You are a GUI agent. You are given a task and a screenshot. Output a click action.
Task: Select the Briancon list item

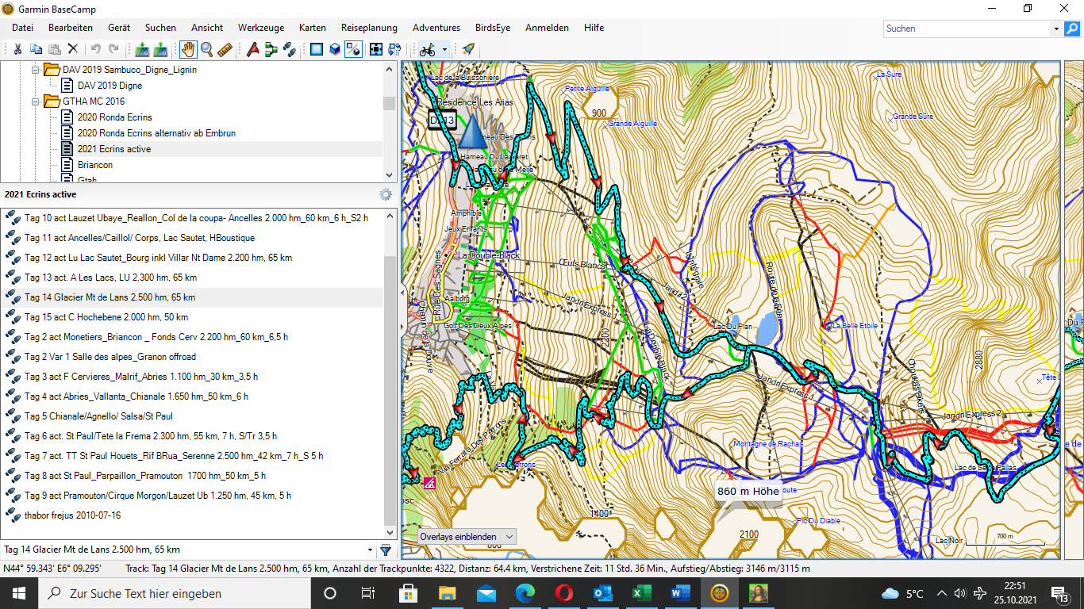[x=95, y=165]
